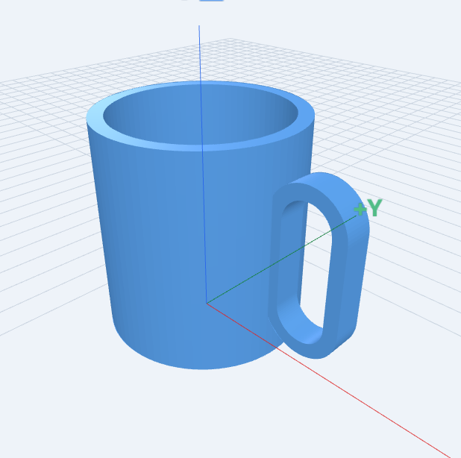The height and width of the screenshot is (458, 461).
Task: Click the green +Y axis label
Action: (x=368, y=208)
